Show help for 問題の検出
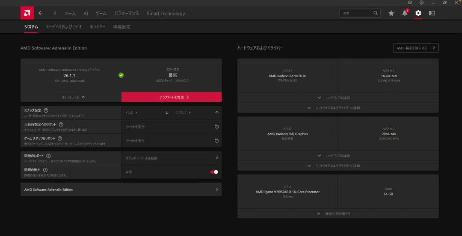The height and width of the screenshot is (236, 462). (45, 170)
